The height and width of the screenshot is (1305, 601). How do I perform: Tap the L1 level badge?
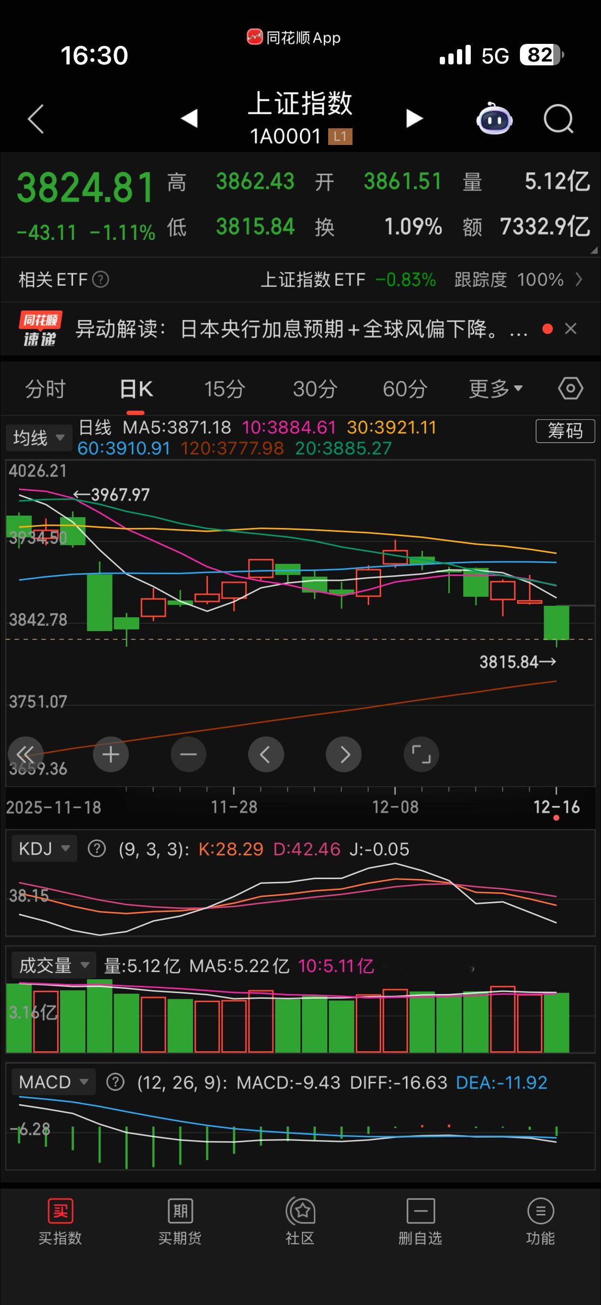click(340, 136)
